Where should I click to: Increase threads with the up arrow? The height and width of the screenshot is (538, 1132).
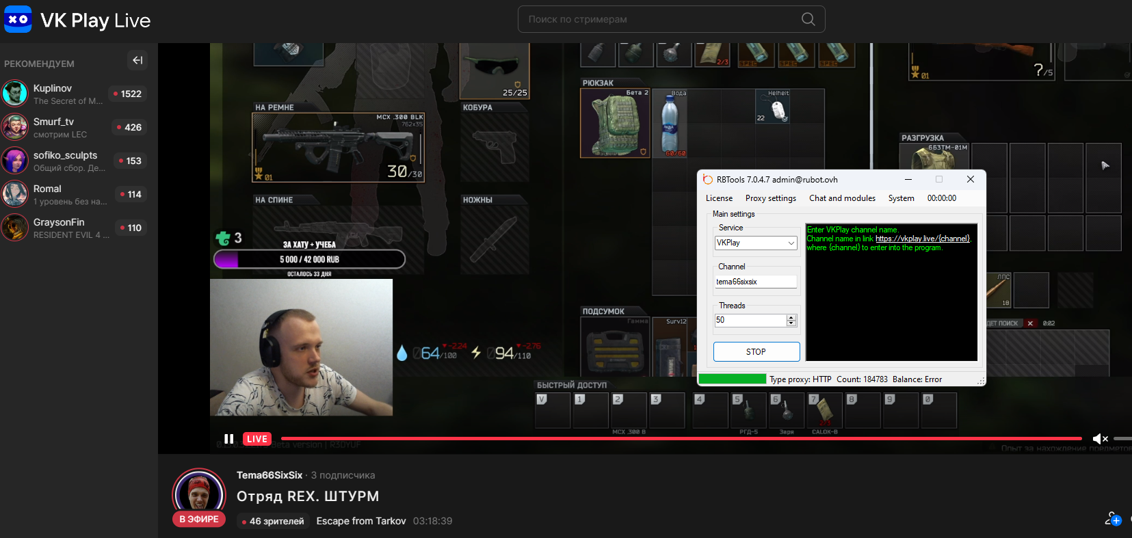(x=791, y=317)
